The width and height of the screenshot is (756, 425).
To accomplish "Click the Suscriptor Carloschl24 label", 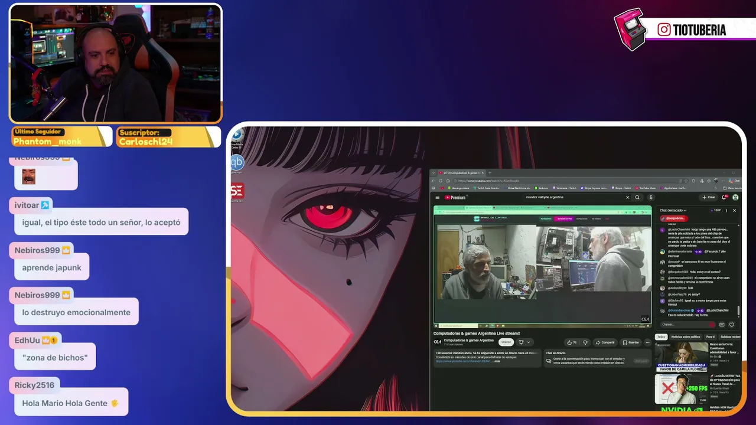I will pos(168,137).
